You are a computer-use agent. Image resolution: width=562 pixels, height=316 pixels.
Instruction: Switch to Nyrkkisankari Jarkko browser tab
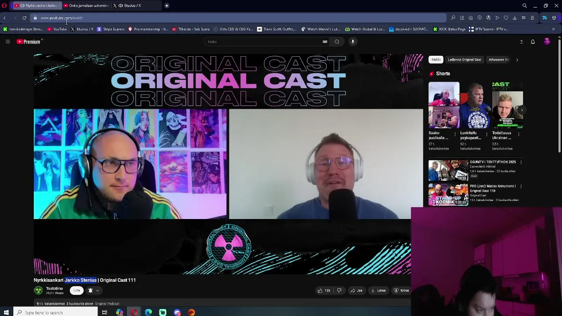[36, 6]
